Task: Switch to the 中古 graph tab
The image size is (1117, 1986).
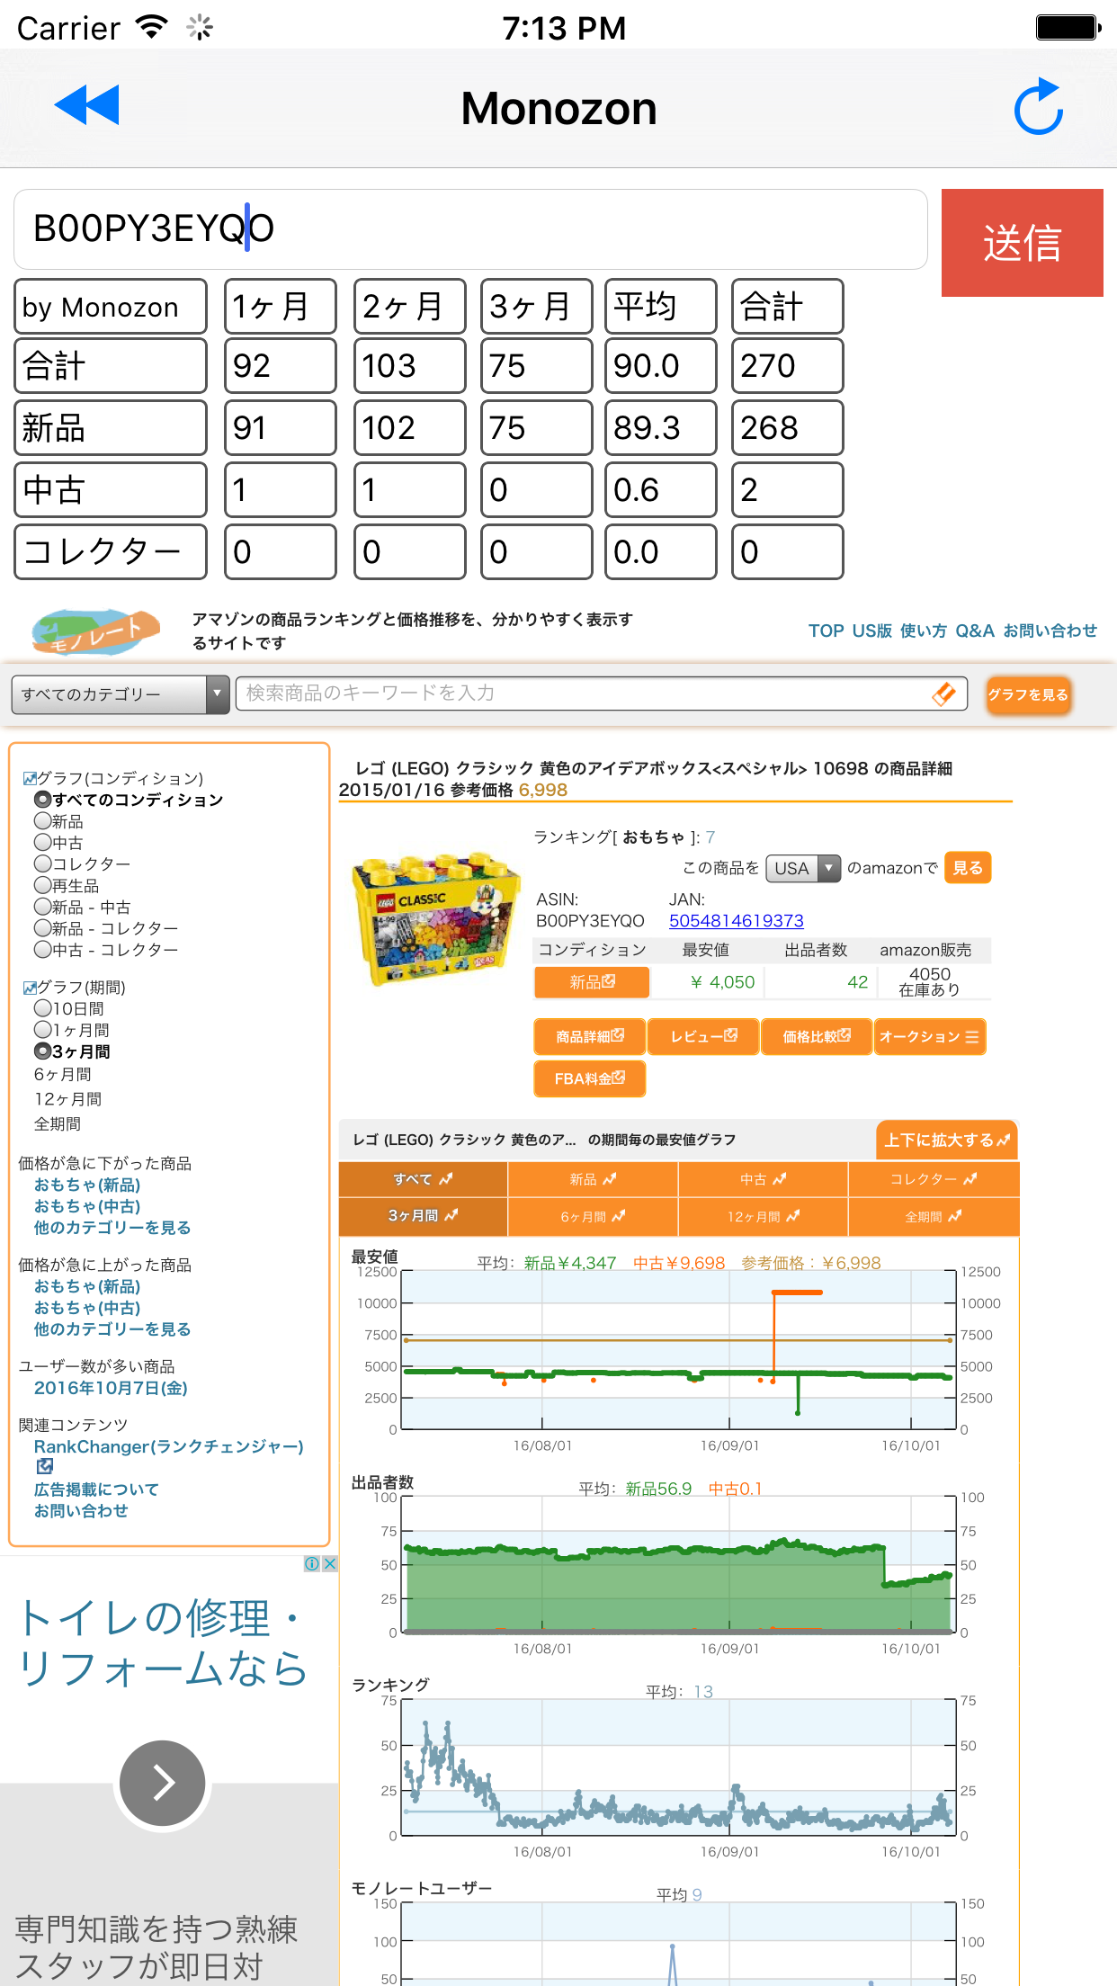Action: [763, 1179]
